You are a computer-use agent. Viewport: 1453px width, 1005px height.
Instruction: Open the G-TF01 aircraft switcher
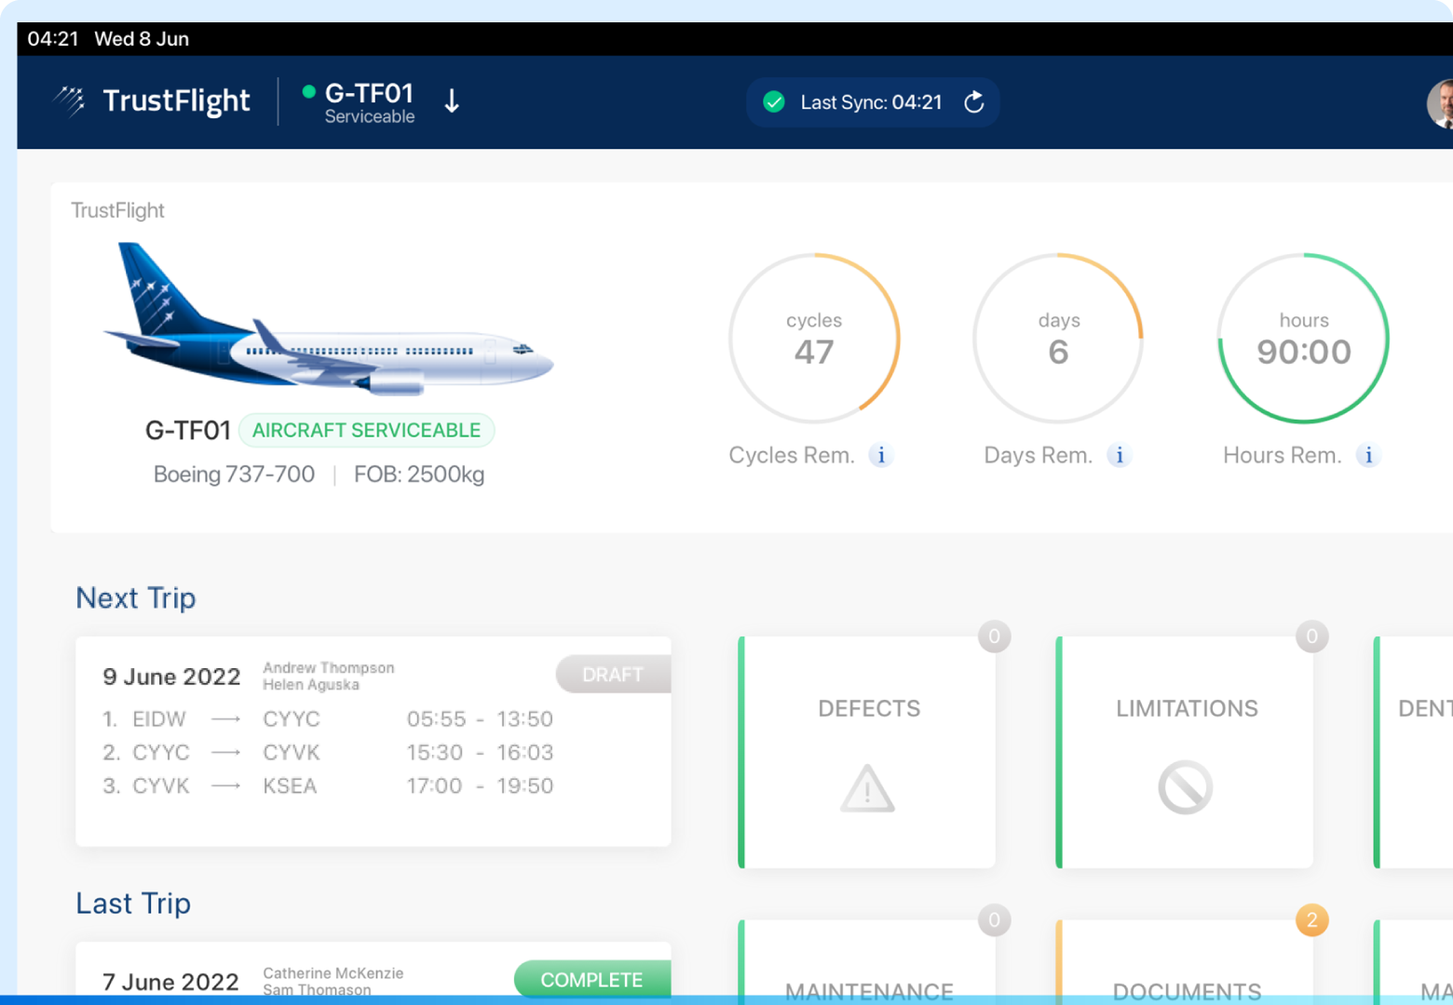[x=369, y=102]
